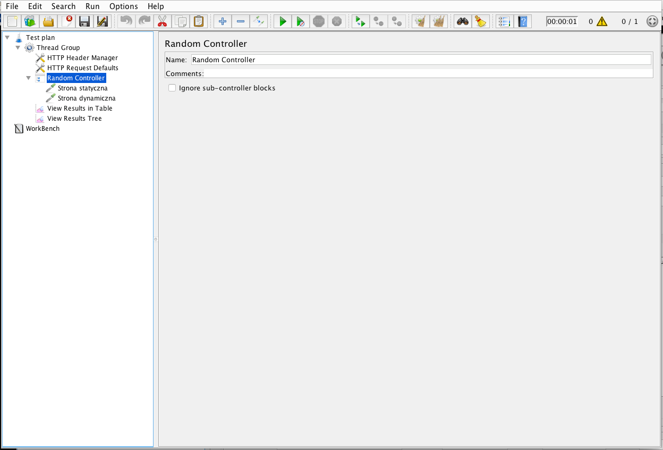Click the warning triangle error log icon
663x450 pixels.
pos(601,21)
